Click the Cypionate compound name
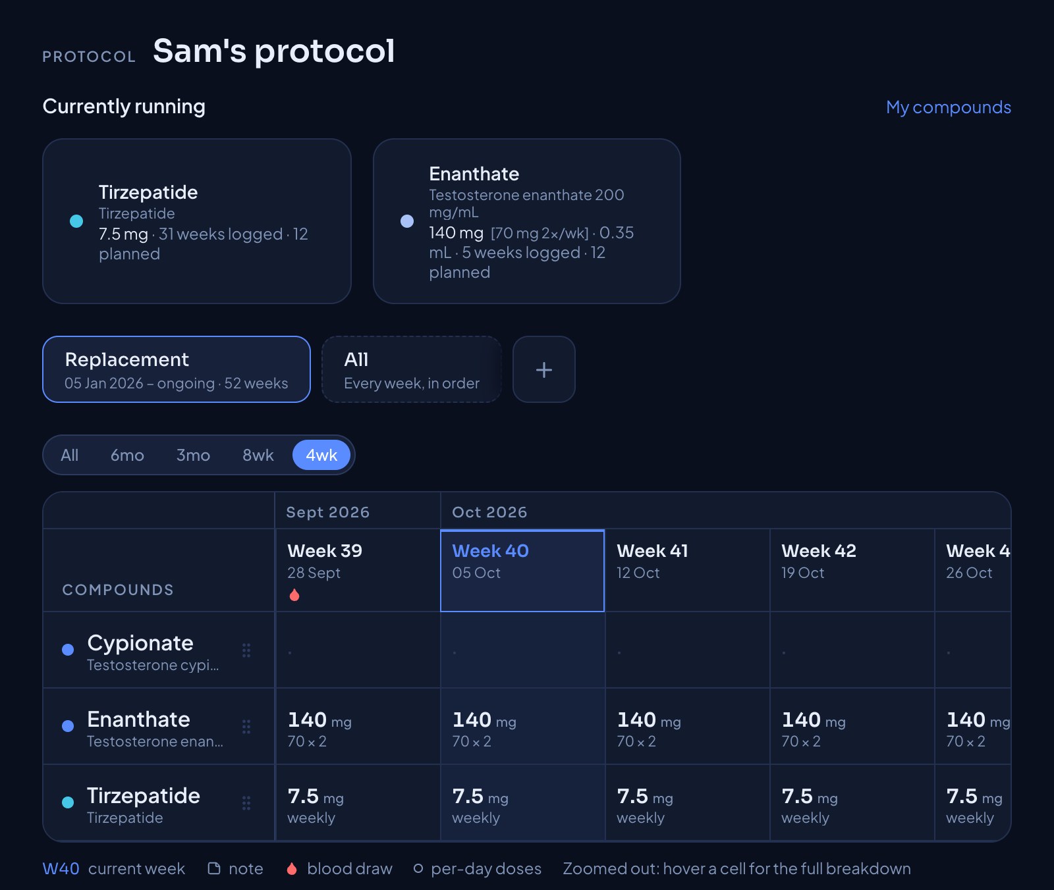Screen dimensions: 1054x890 140,643
